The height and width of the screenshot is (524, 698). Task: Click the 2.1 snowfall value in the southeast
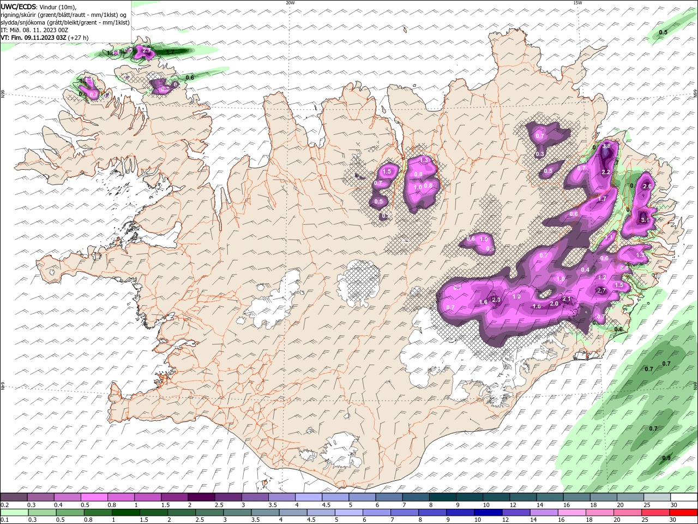566,299
